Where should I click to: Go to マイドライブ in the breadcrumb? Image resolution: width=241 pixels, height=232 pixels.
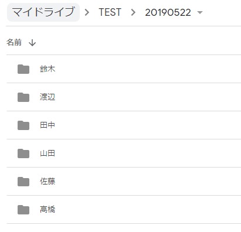coord(43,12)
